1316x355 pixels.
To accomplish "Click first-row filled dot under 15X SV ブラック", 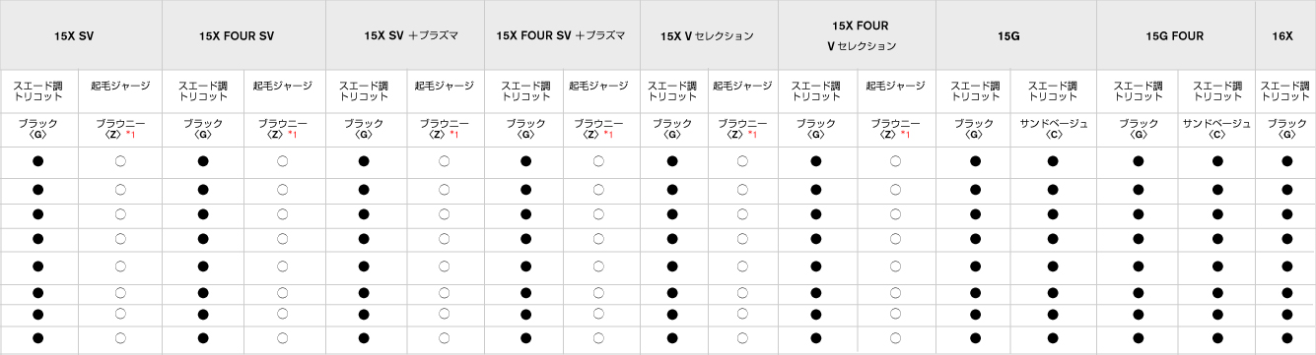I will coord(39,161).
